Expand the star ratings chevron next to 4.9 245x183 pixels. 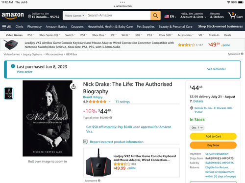tap(110, 102)
